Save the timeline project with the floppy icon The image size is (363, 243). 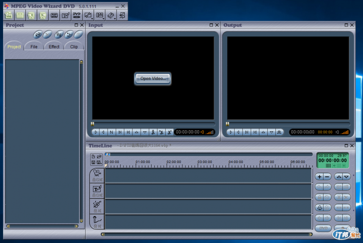93,163
